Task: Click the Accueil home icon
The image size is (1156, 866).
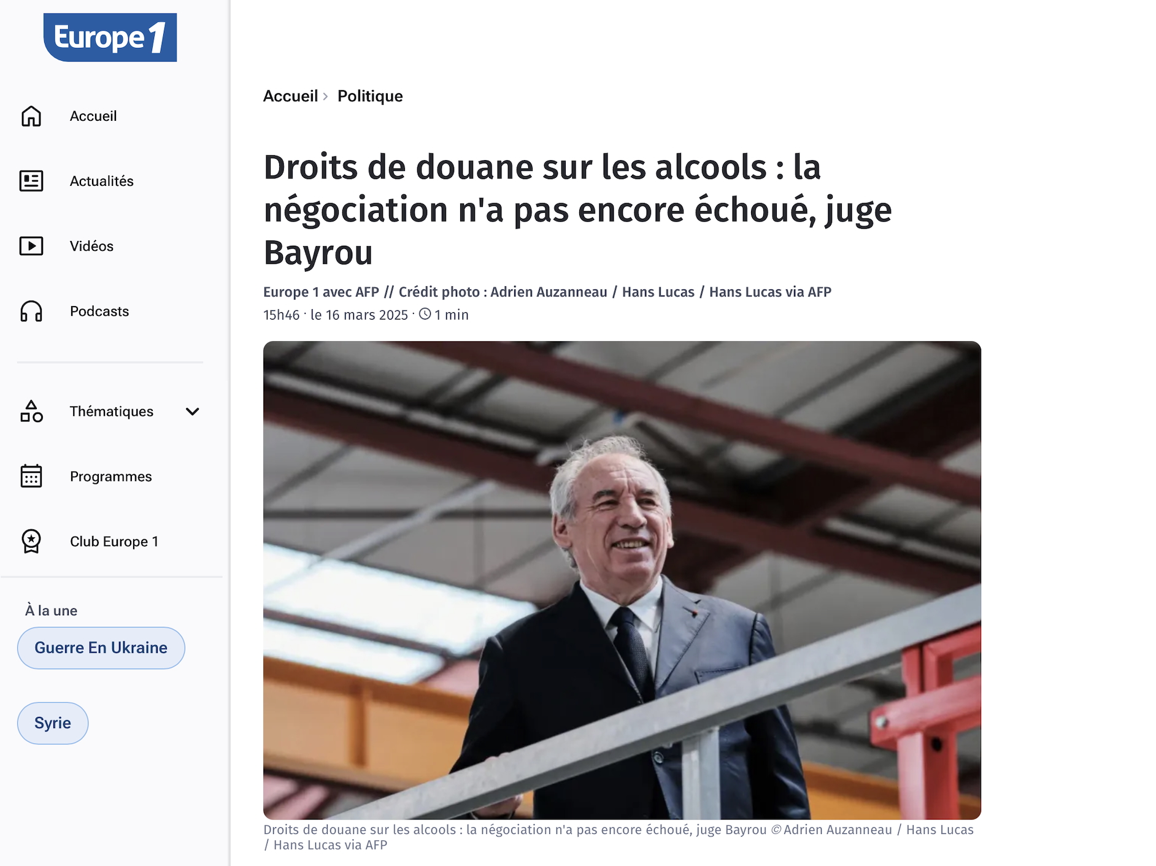Action: tap(31, 116)
